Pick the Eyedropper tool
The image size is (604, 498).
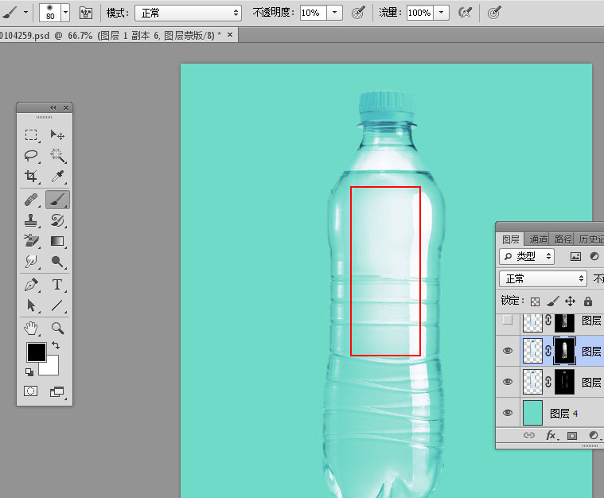pyautogui.click(x=57, y=177)
